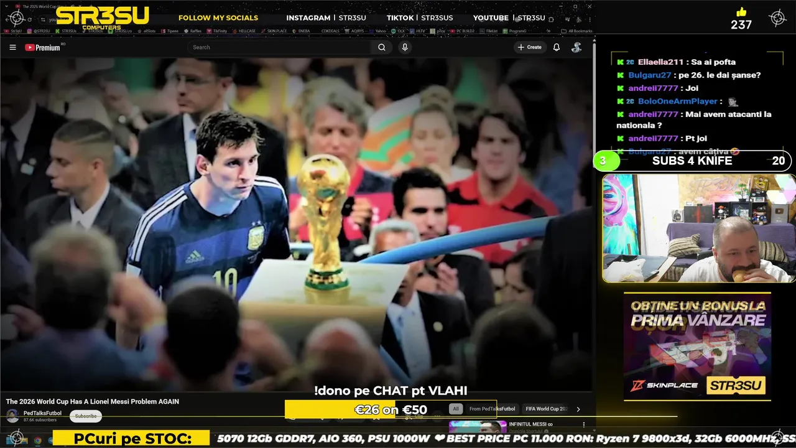Expand the All Bookmarks folder
796x448 pixels.
pyautogui.click(x=576, y=31)
